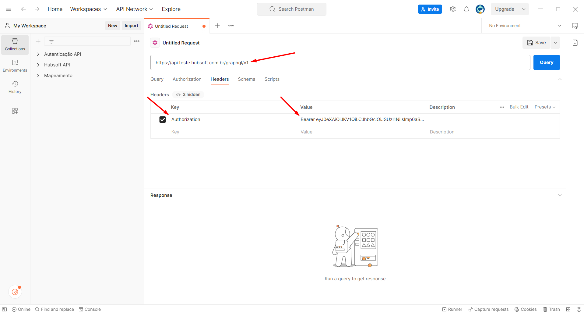Viewport: 584px width, 312px height.
Task: Open tab options three-dot menu
Action: [231, 26]
